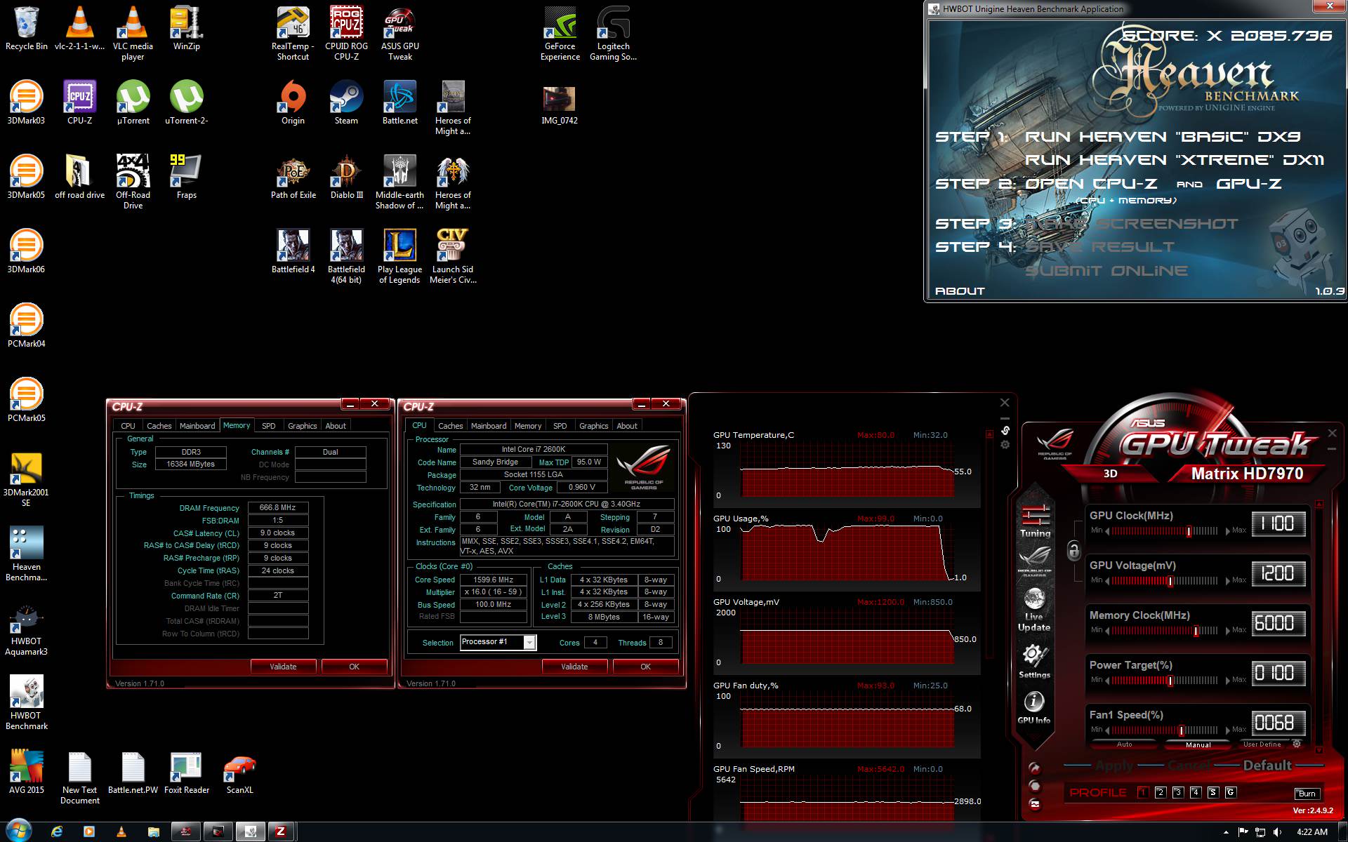This screenshot has height=842, width=1348.
Task: Click the GPU Voltage Max arrow
Action: click(1228, 581)
